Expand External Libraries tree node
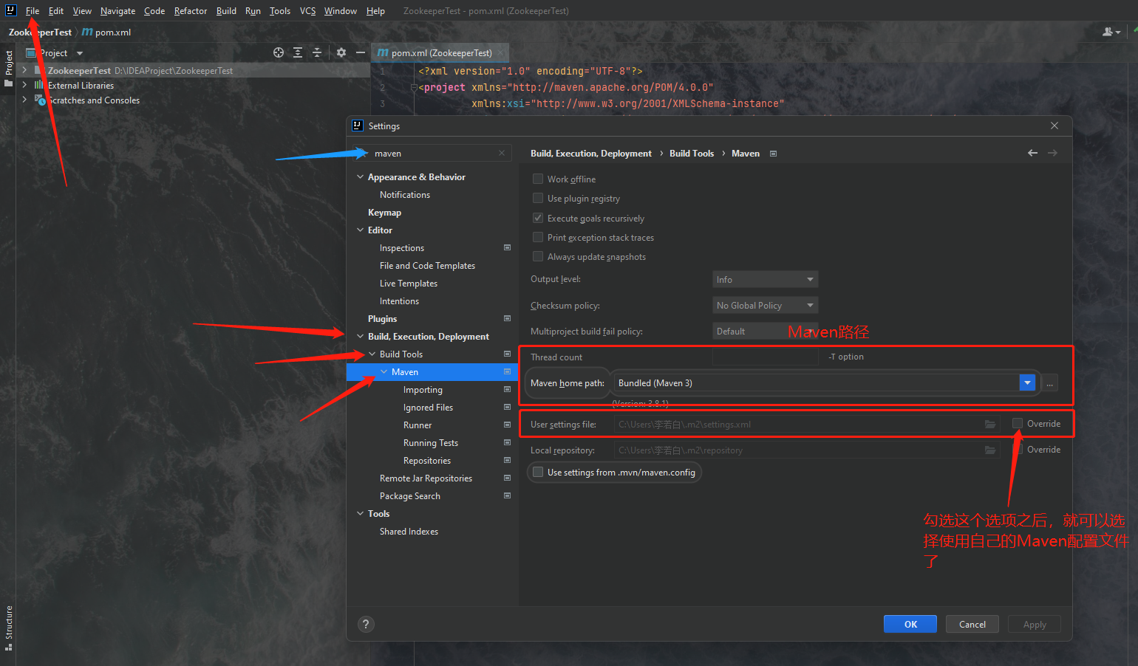Image resolution: width=1138 pixels, height=666 pixels. (x=24, y=85)
